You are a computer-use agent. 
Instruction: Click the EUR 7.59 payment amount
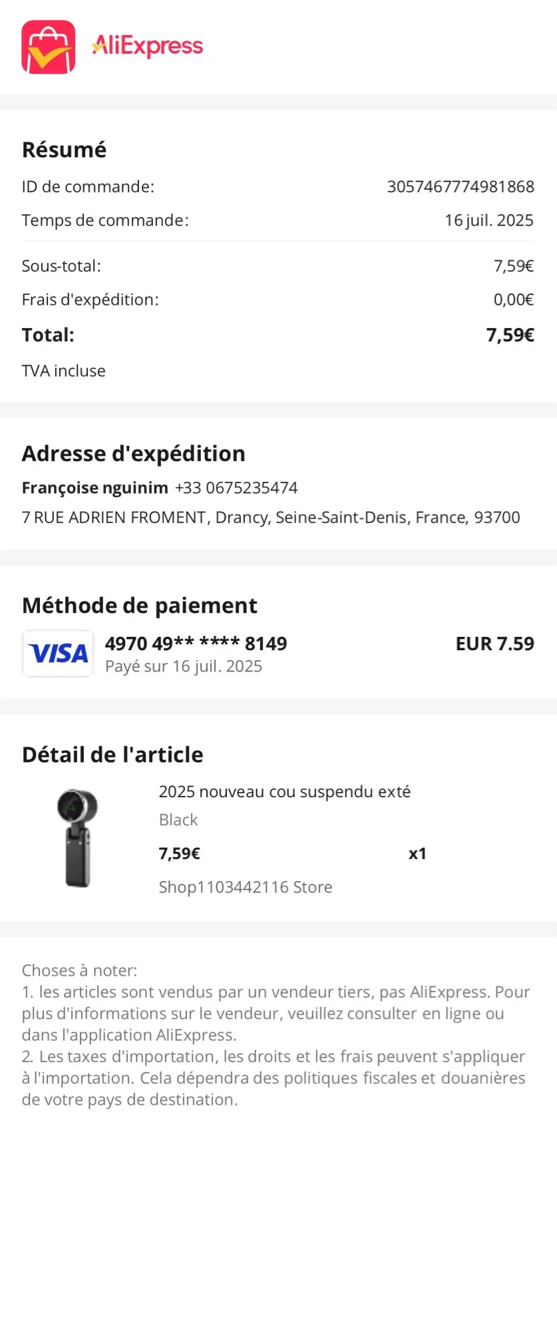click(495, 644)
